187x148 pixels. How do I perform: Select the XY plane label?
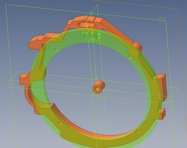click(x=162, y=18)
